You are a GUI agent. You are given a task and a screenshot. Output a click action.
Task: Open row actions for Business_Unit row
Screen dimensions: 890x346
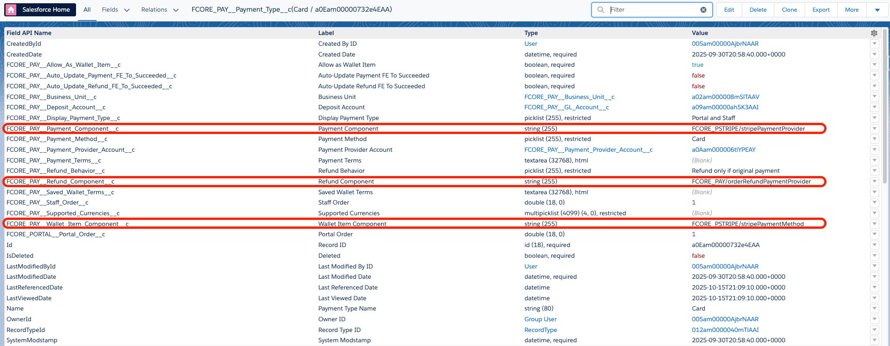(875, 97)
